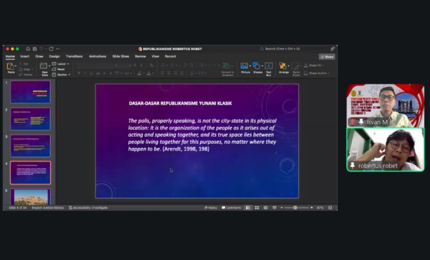430x260 pixels.
Task: Open the Arrange dropdown arrow
Action: (x=288, y=66)
